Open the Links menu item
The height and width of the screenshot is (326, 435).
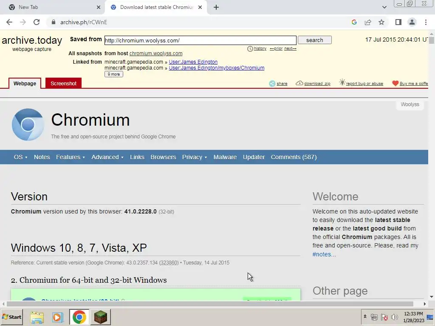pos(137,157)
